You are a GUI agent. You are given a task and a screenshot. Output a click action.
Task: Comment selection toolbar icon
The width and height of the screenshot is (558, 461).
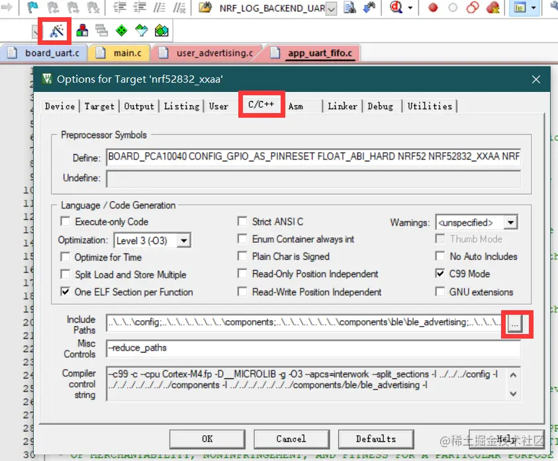coord(160,7)
